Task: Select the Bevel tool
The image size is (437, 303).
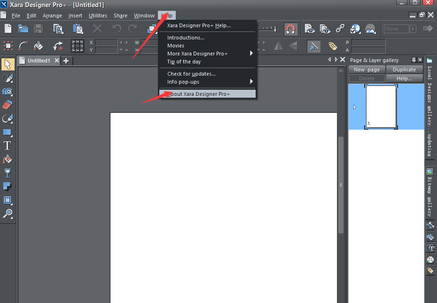Action: pos(8,200)
